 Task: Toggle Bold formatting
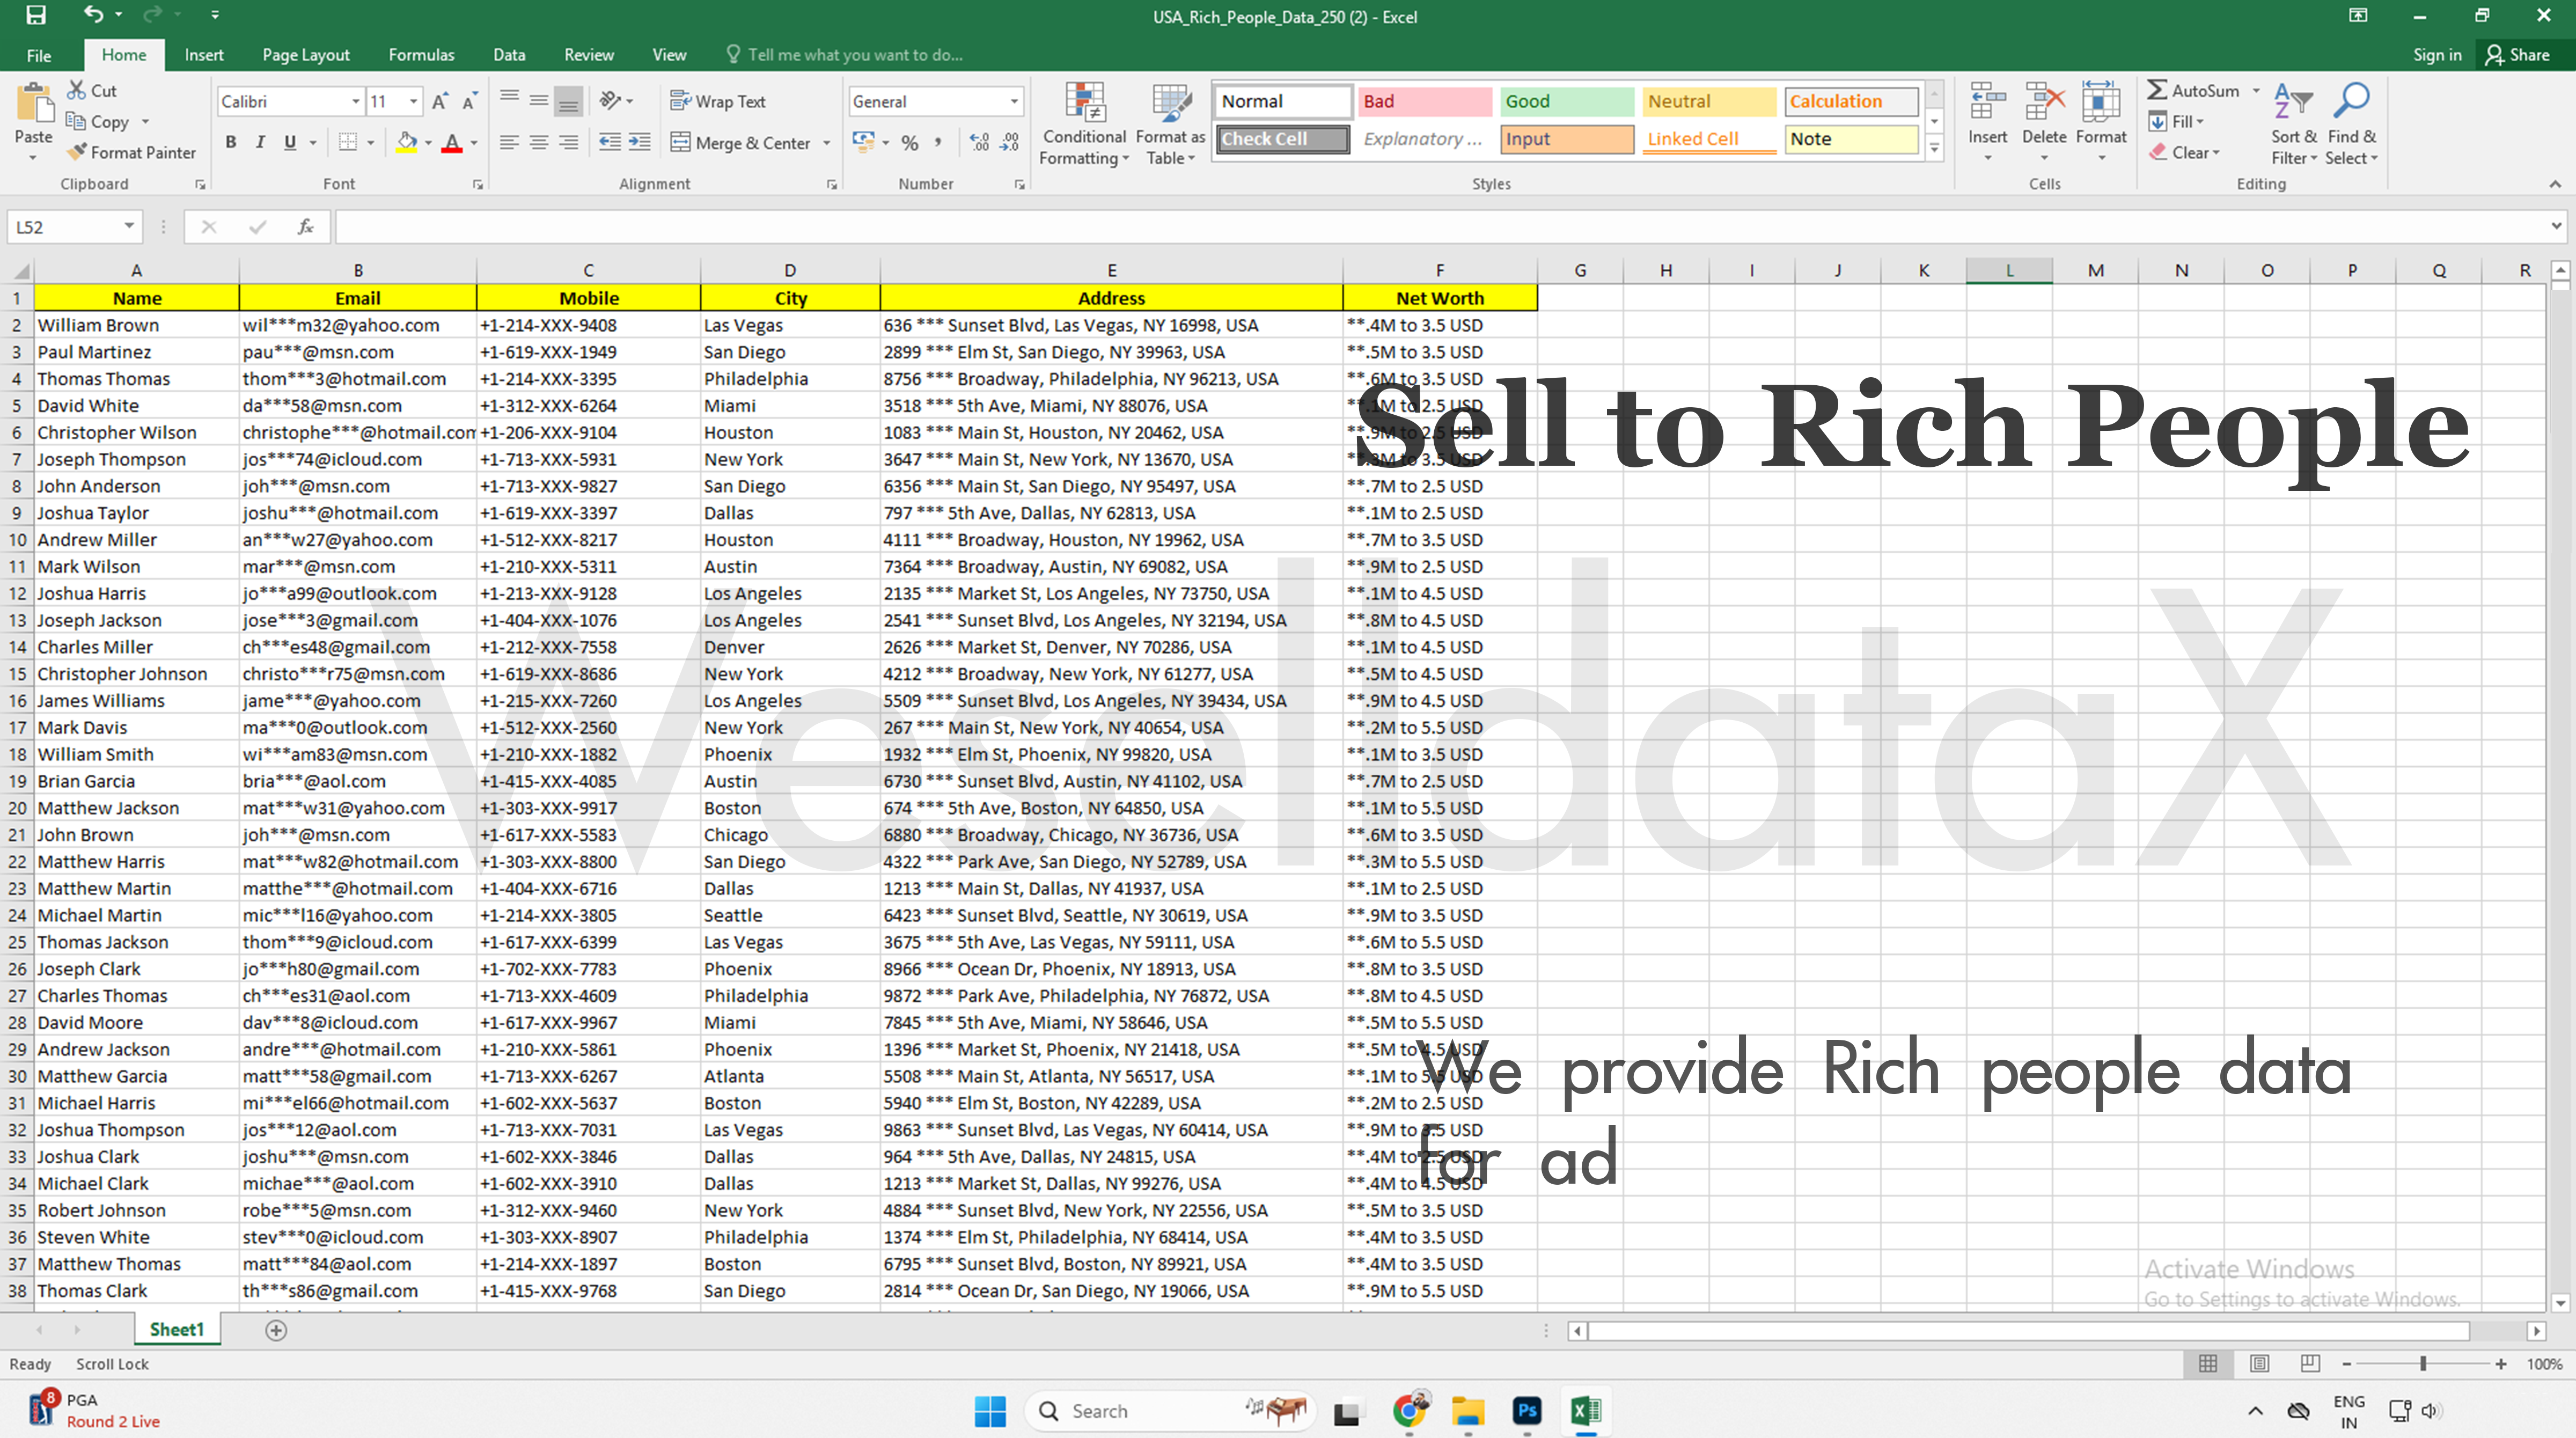pyautogui.click(x=231, y=142)
